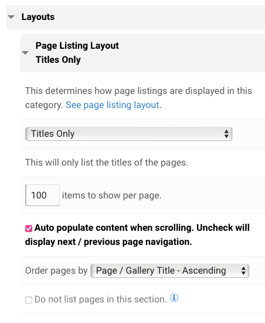Click the items to show per page label
The width and height of the screenshot is (265, 323).
(x=111, y=196)
